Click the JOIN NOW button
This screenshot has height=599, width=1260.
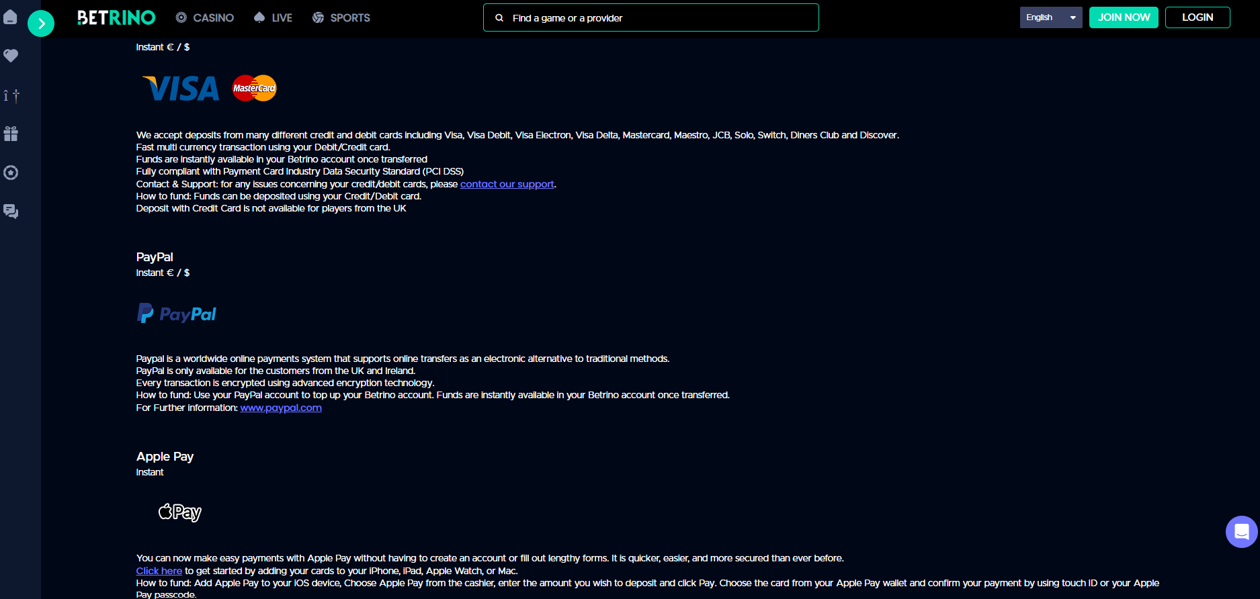[x=1124, y=17]
